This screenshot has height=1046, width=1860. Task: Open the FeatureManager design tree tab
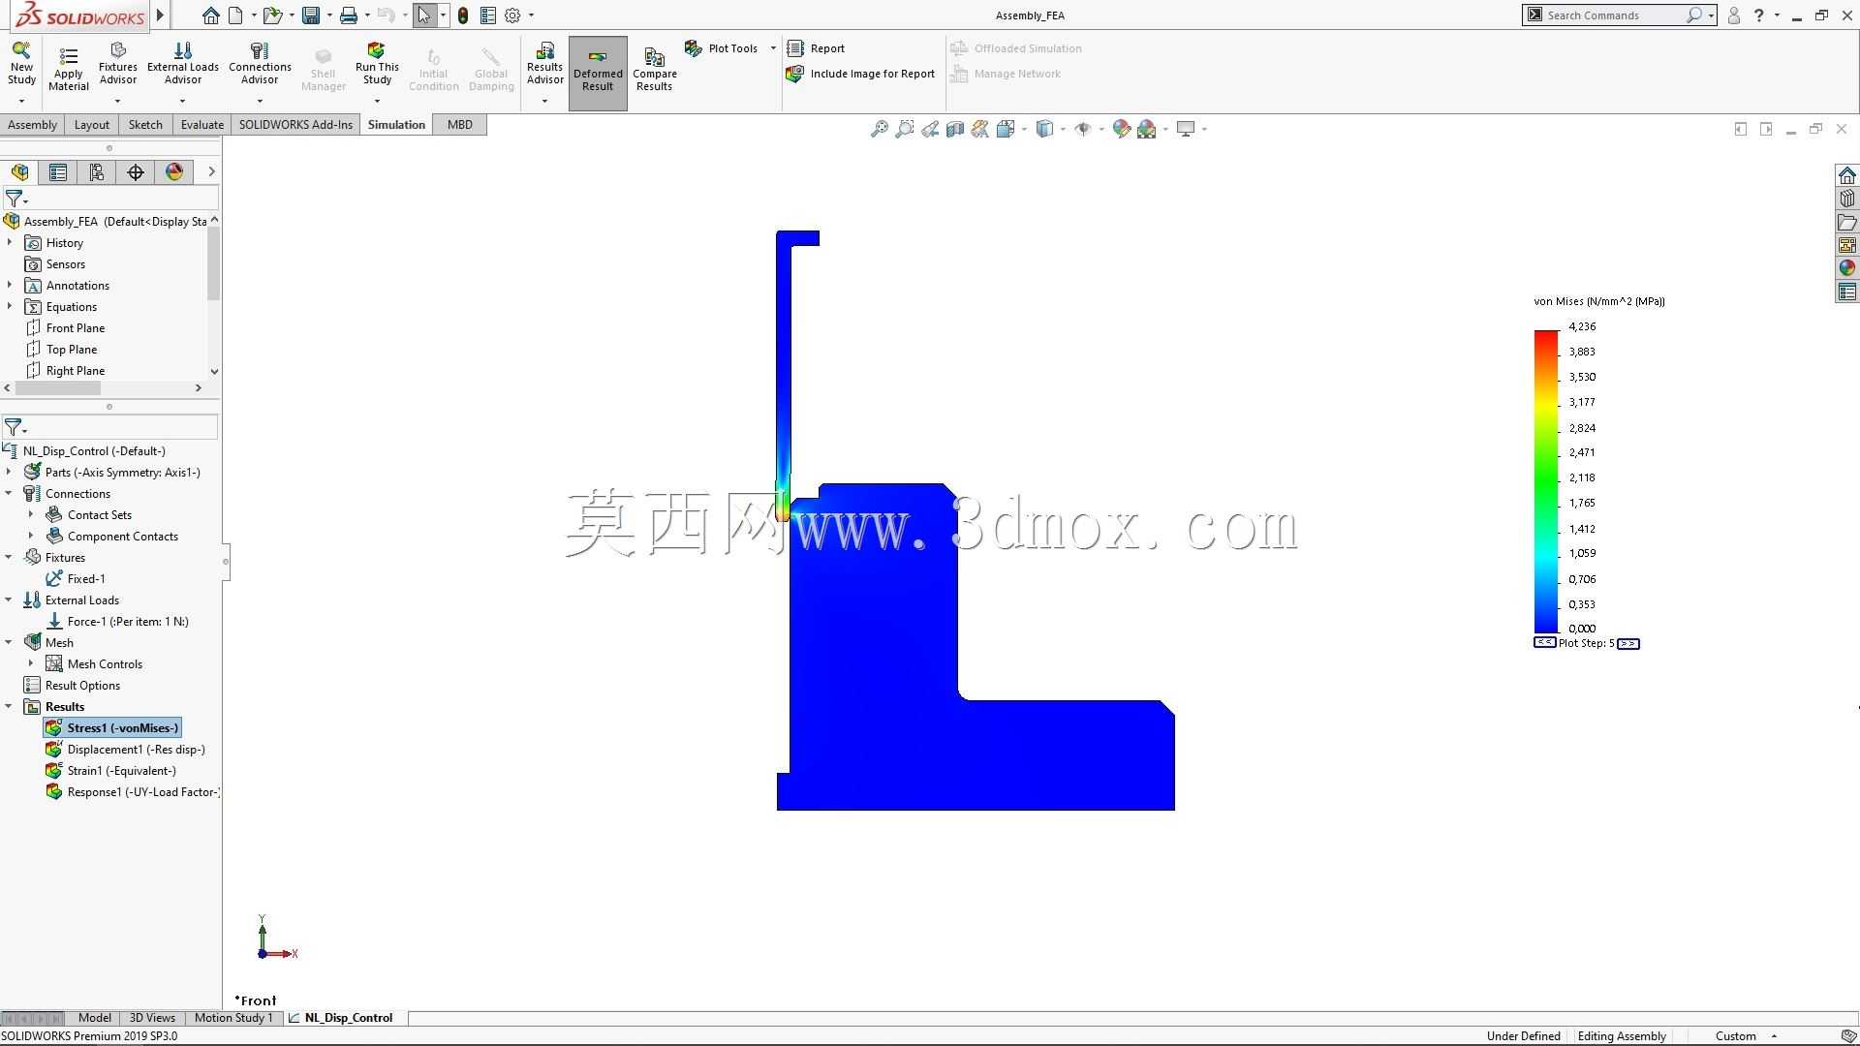[19, 172]
